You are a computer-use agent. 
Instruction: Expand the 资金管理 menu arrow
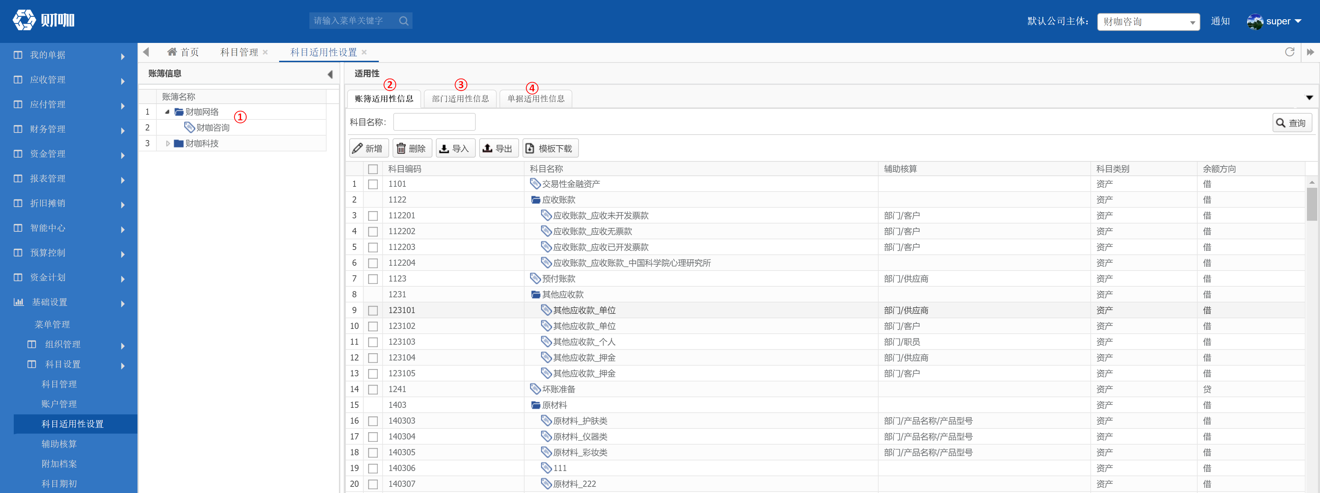pos(122,155)
